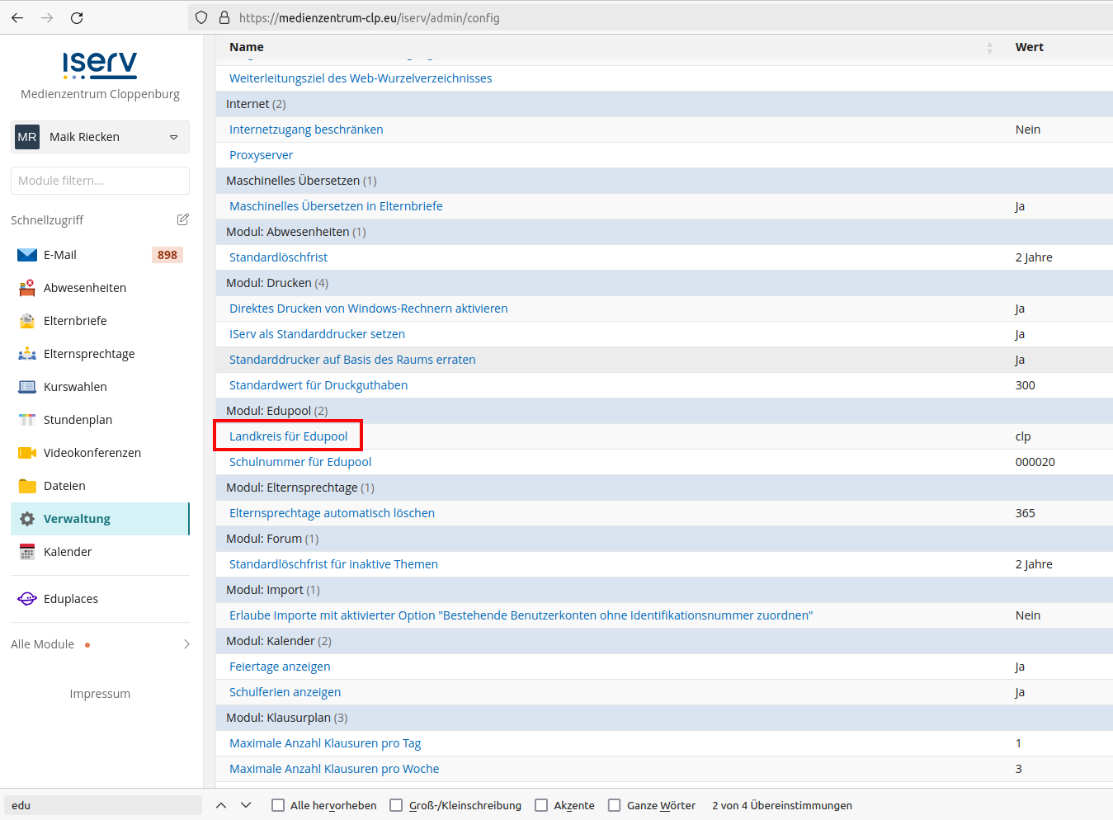This screenshot has height=820, width=1113.
Task: Open the E-Mail envelope icon
Action: click(27, 255)
